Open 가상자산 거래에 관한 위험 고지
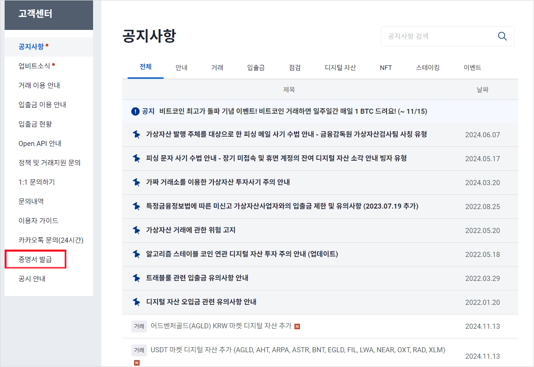The image size is (534, 367). pos(191,230)
